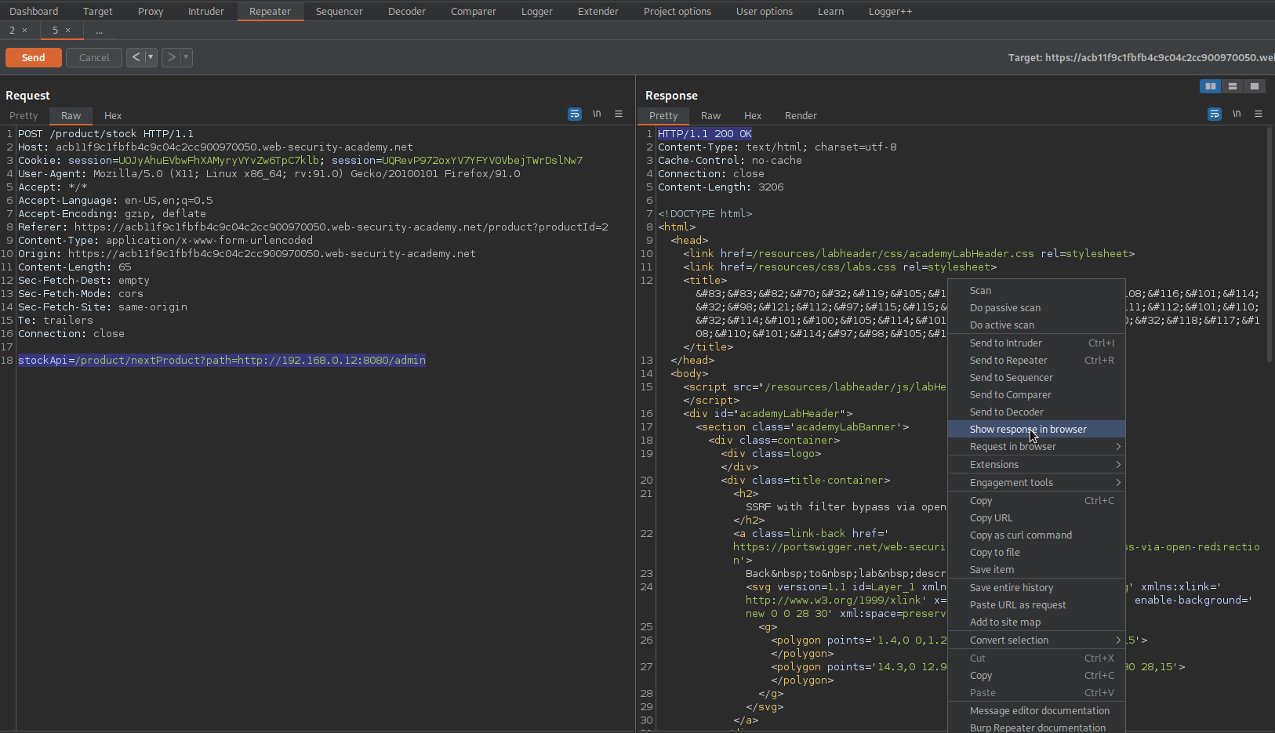This screenshot has width=1275, height=733.
Task: Switch Request view to Hex
Action: pos(113,115)
